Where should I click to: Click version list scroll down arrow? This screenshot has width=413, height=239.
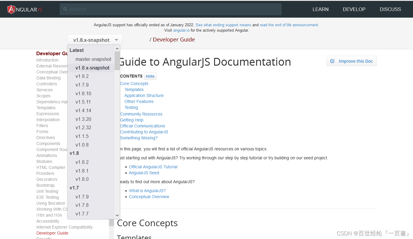(x=117, y=215)
